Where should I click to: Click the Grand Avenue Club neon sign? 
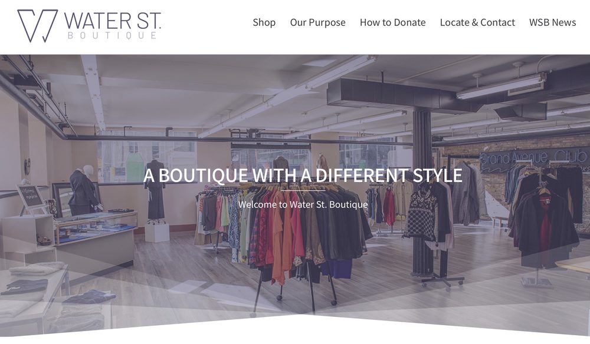pos(535,158)
